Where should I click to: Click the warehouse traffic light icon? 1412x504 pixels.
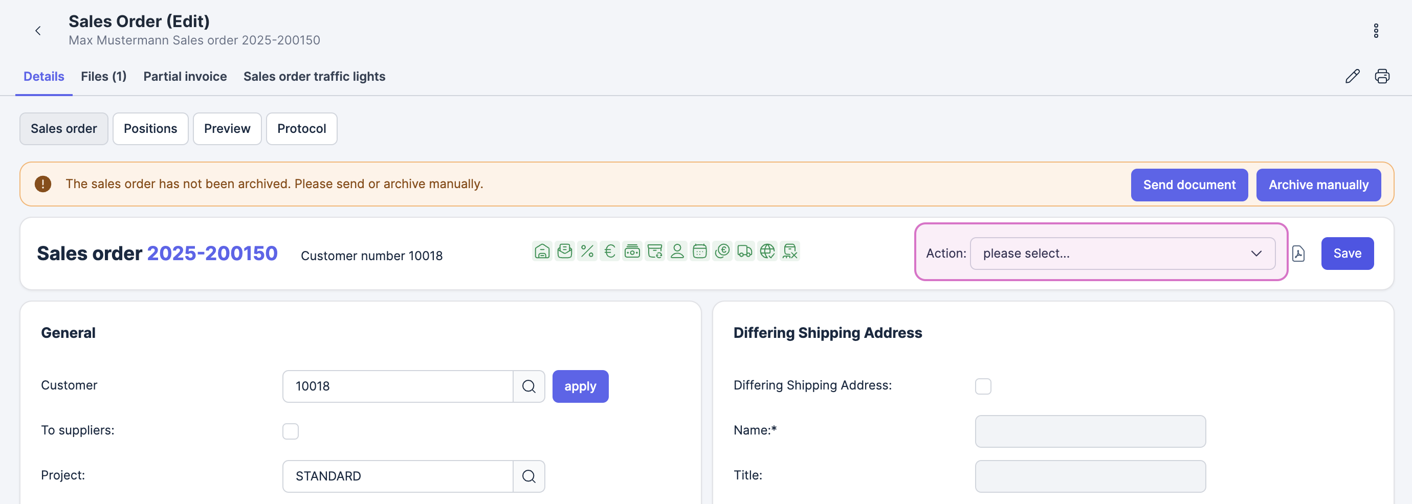(542, 251)
